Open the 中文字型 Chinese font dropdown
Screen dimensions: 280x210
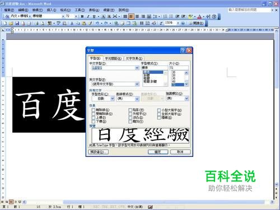click(137, 68)
